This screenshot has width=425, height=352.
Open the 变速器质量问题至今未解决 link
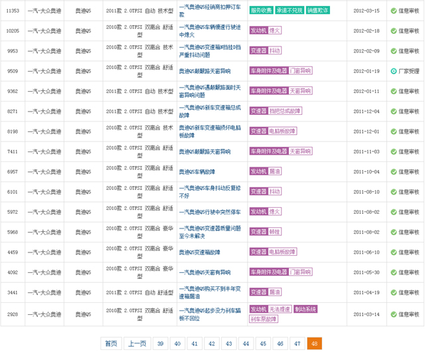click(x=210, y=232)
